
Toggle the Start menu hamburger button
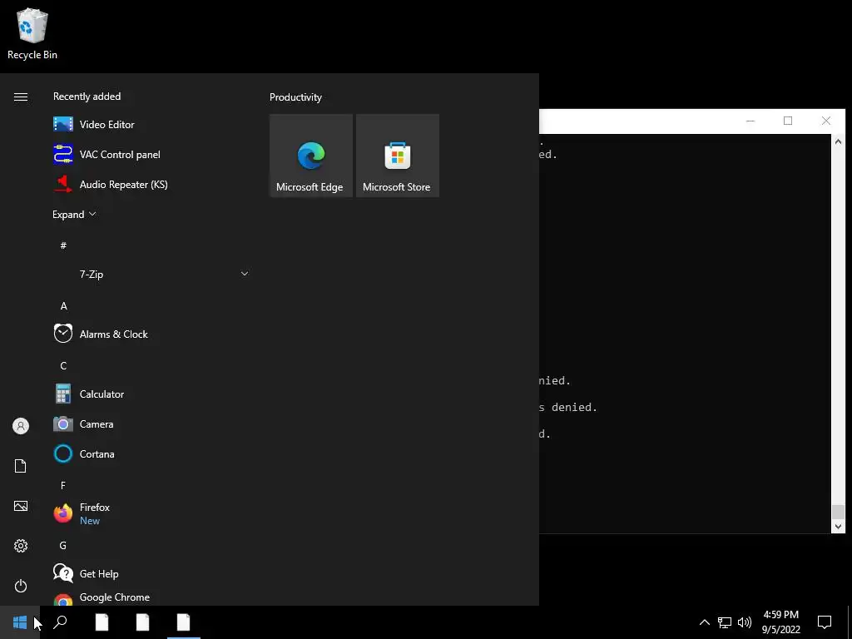pyautogui.click(x=21, y=97)
